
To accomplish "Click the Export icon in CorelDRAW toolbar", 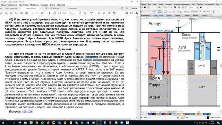I will pyautogui.click(x=183, y=7).
